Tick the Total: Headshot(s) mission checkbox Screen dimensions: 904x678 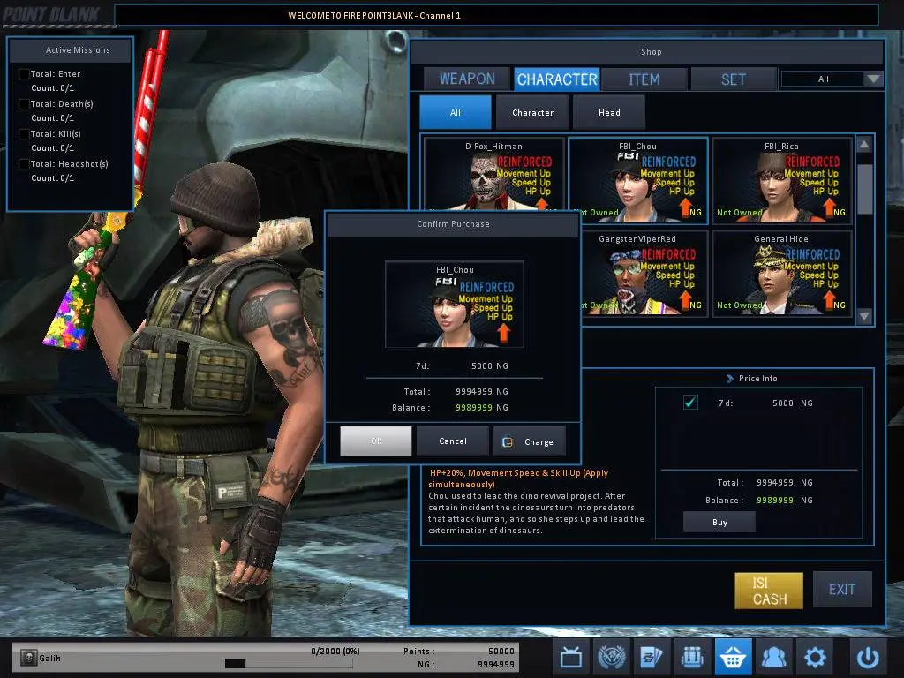[x=24, y=163]
